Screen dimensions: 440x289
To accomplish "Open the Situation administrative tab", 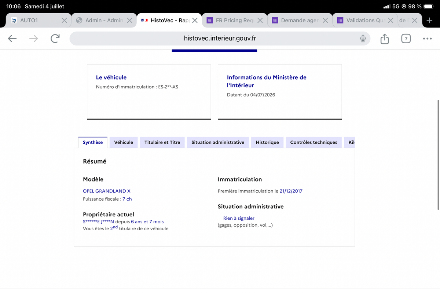I will [x=218, y=142].
